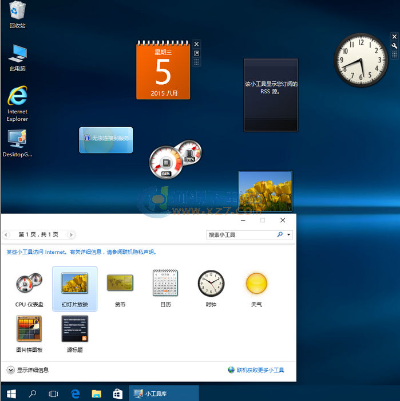Image resolution: width=400 pixels, height=401 pixels.
Task: Click the 小工具库 taskbar button
Action: (164, 394)
